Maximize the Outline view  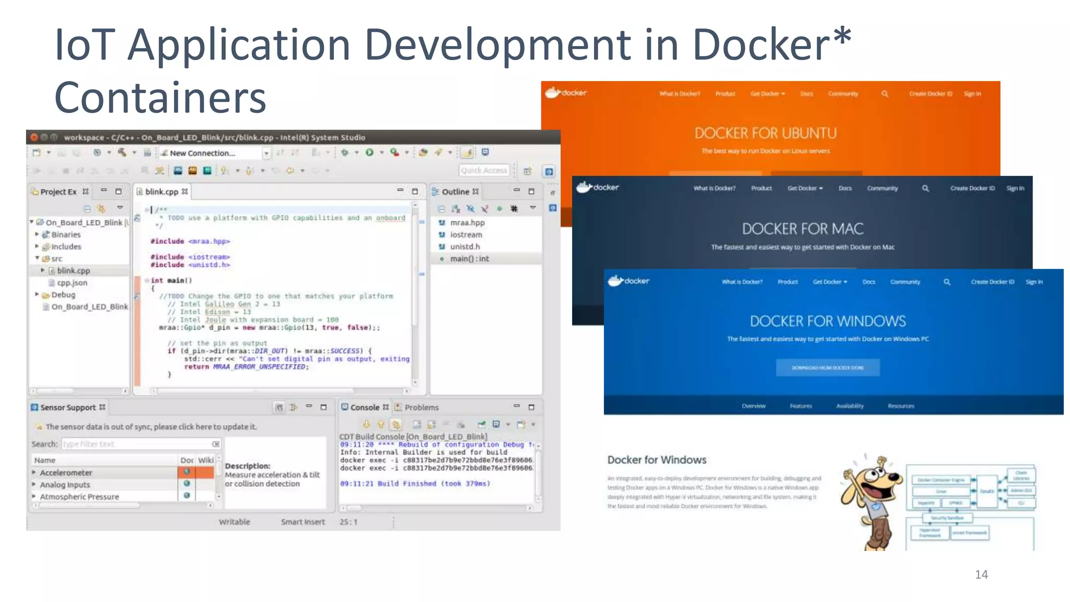[531, 191]
